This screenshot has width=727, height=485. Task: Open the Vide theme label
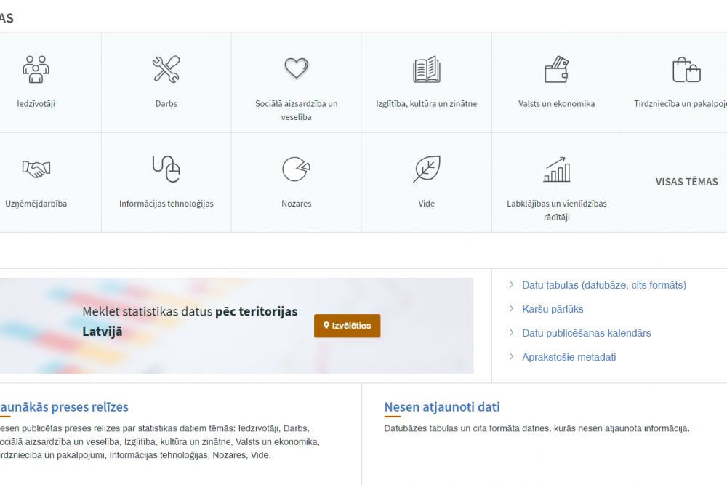point(427,204)
